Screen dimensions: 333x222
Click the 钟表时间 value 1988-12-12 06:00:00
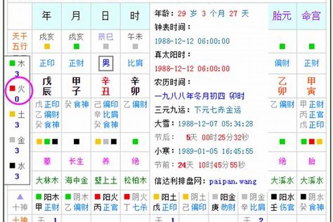coord(192,41)
